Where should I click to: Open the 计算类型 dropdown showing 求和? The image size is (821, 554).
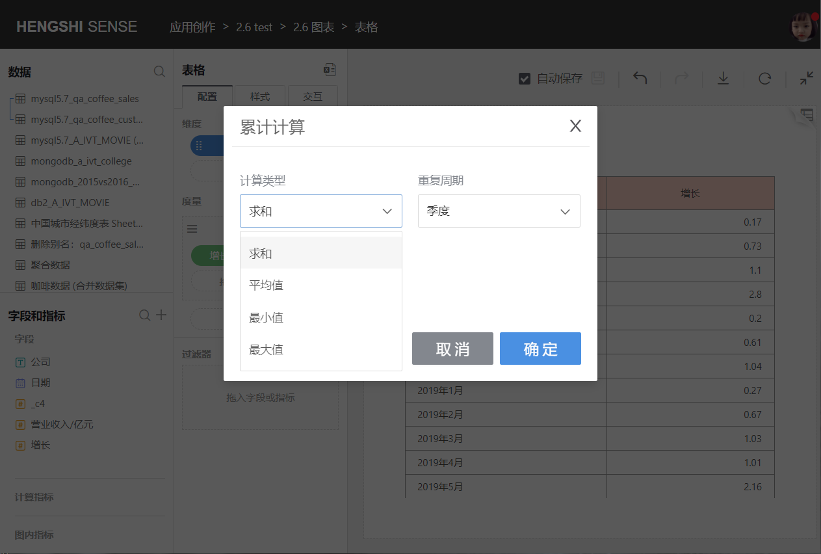click(x=321, y=211)
